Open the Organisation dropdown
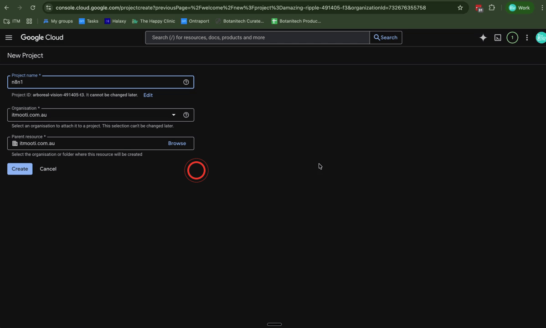 click(174, 115)
